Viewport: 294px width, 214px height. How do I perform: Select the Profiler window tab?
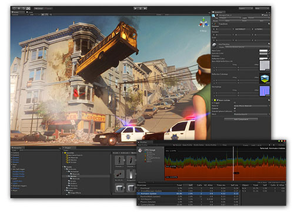[x=145, y=142]
